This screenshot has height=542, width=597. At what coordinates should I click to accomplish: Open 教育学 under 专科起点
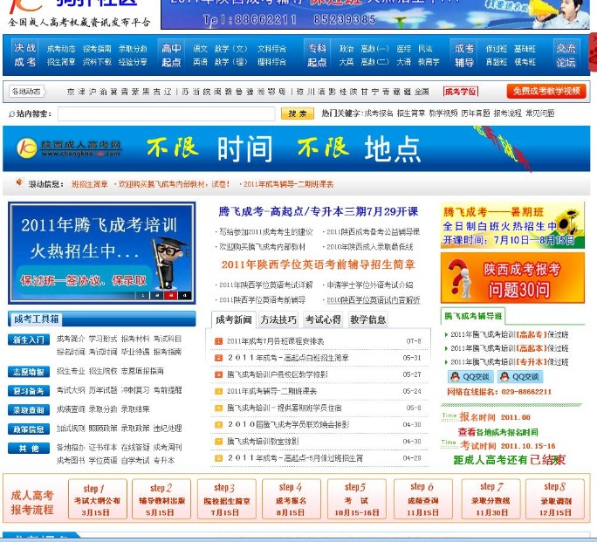click(429, 62)
